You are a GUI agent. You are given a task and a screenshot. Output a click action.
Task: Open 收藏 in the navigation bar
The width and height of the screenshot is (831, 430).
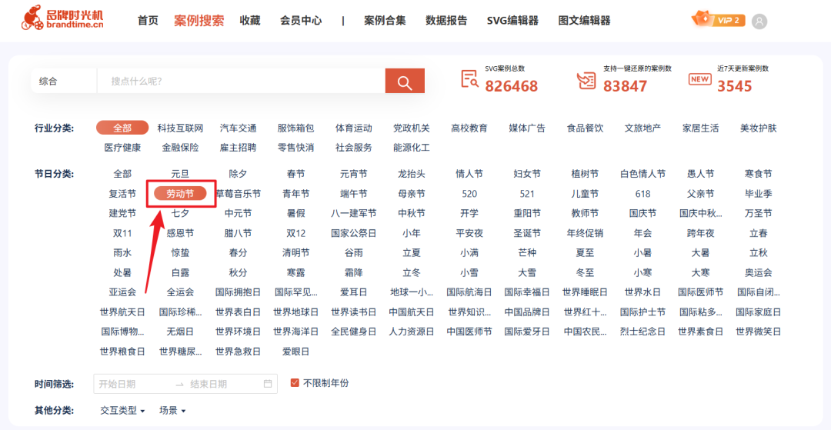[x=249, y=21]
